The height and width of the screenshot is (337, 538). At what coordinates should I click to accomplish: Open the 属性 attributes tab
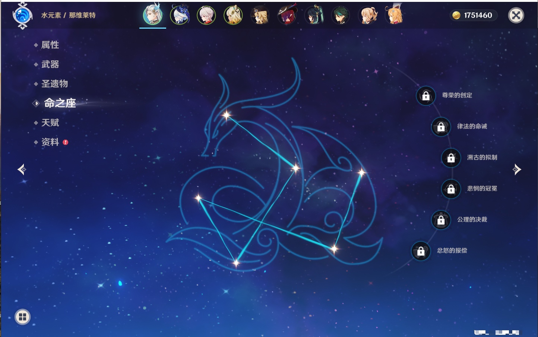(x=50, y=45)
